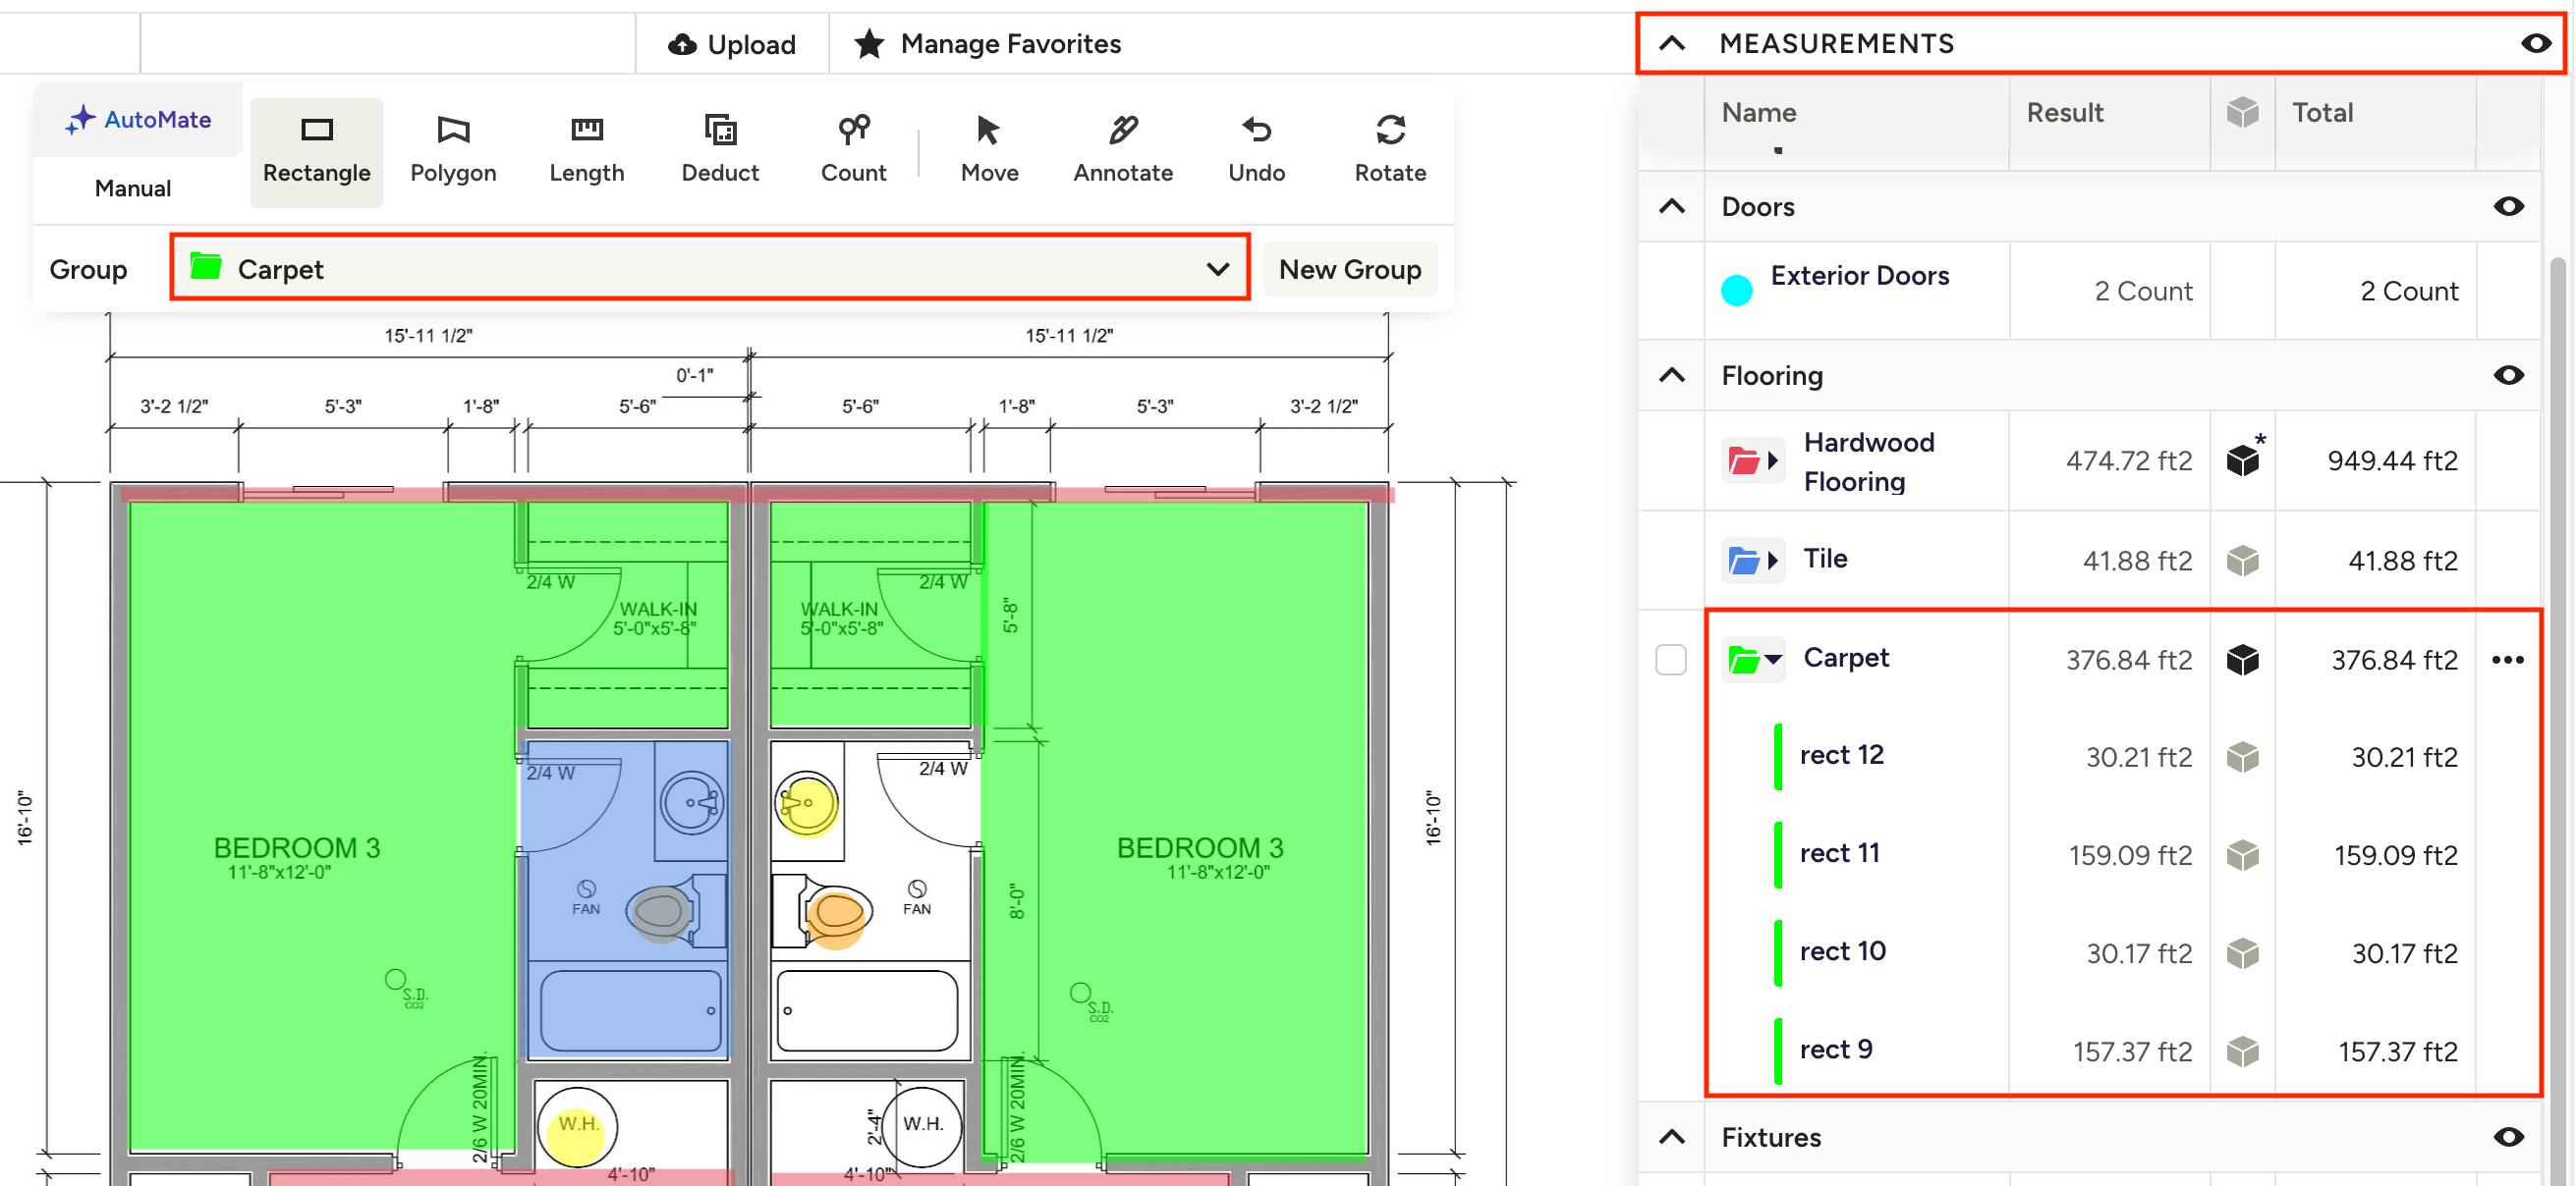The image size is (2576, 1186).
Task: Click the cyan Exterior Doors color swatch
Action: [1736, 291]
